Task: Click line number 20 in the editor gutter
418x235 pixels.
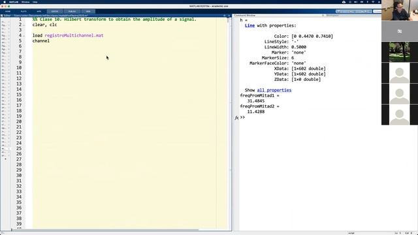Action: [x=19, y=121]
